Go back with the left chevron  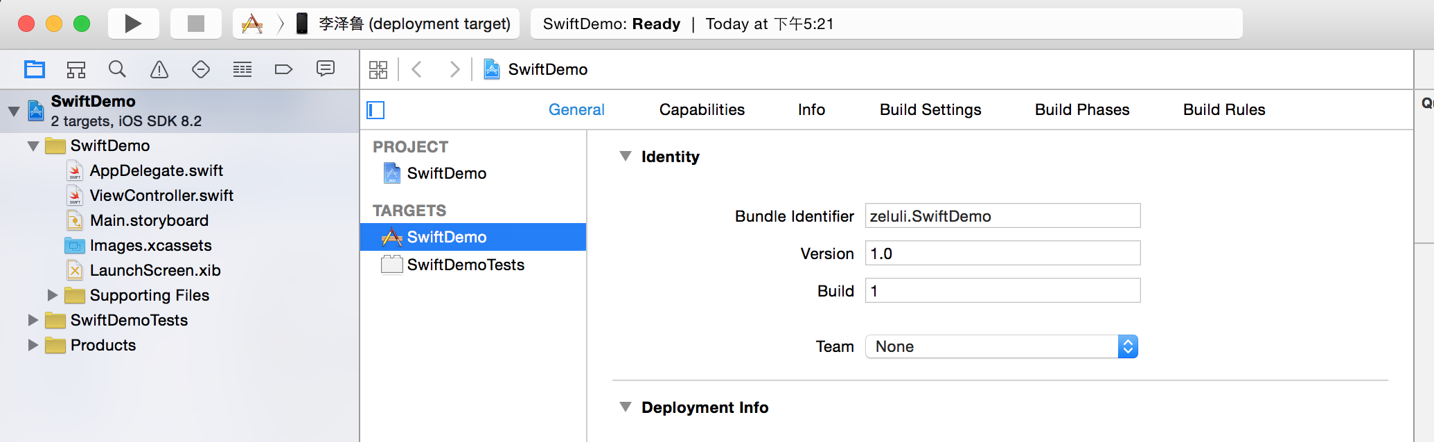tap(416, 69)
